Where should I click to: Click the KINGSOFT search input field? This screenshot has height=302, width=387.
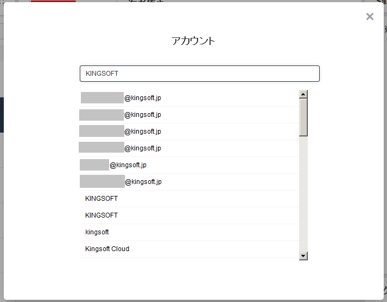point(199,74)
